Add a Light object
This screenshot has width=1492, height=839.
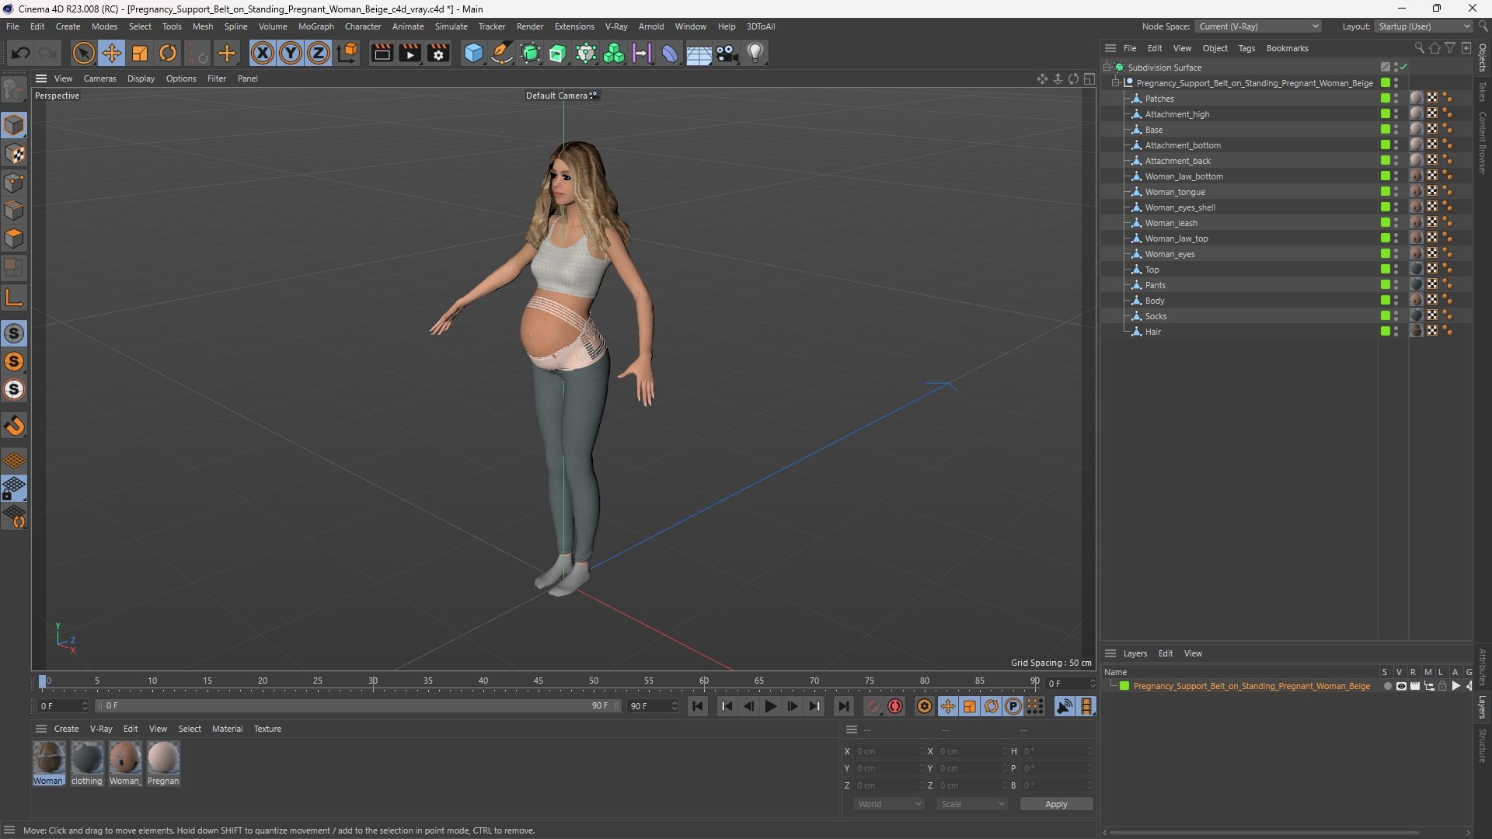(x=755, y=53)
